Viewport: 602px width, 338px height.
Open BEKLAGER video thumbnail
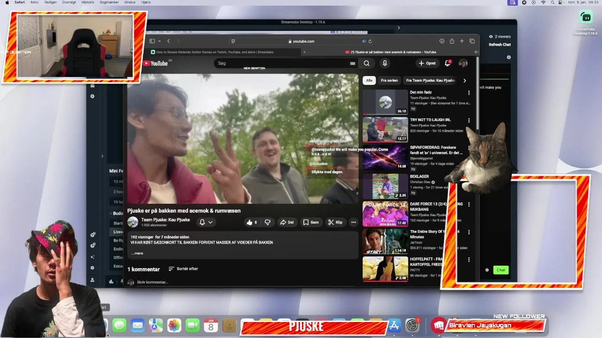[385, 186]
